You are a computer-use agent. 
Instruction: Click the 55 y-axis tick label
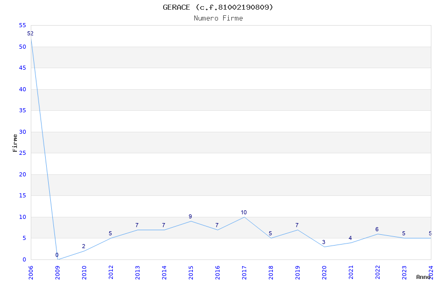tap(22, 26)
